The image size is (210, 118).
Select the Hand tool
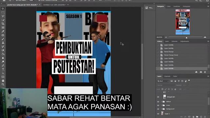[3, 81]
